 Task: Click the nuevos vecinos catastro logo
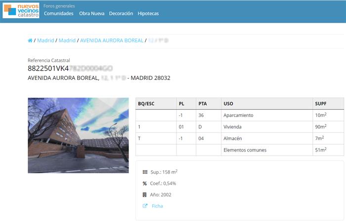click(x=21, y=10)
